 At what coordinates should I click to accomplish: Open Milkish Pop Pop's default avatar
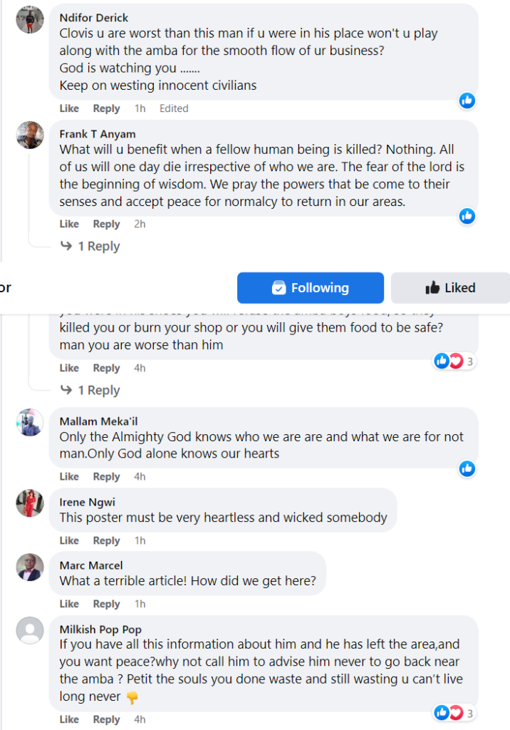[x=30, y=630]
